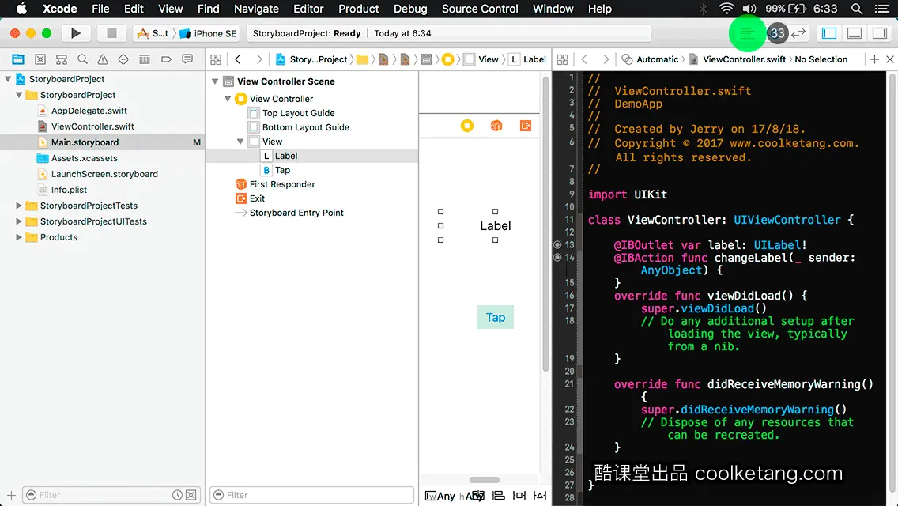The height and width of the screenshot is (506, 898).
Task: Click No Selection in jump bar
Action: [821, 59]
